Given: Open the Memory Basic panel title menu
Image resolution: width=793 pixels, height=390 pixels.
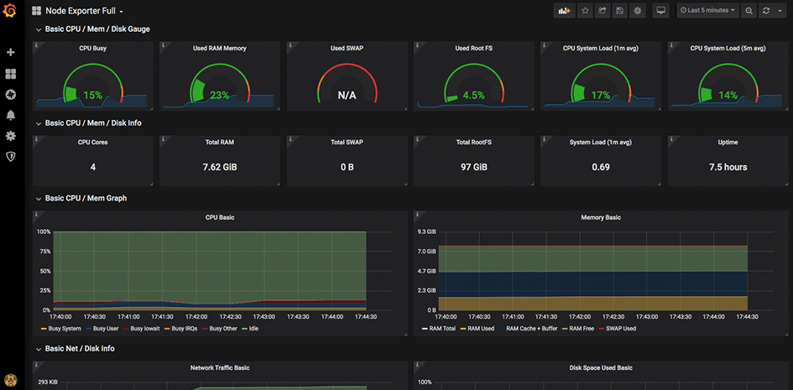Looking at the screenshot, I should click(601, 218).
